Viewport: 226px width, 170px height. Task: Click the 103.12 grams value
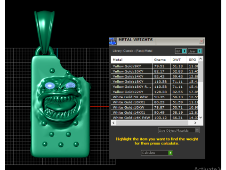point(161,118)
